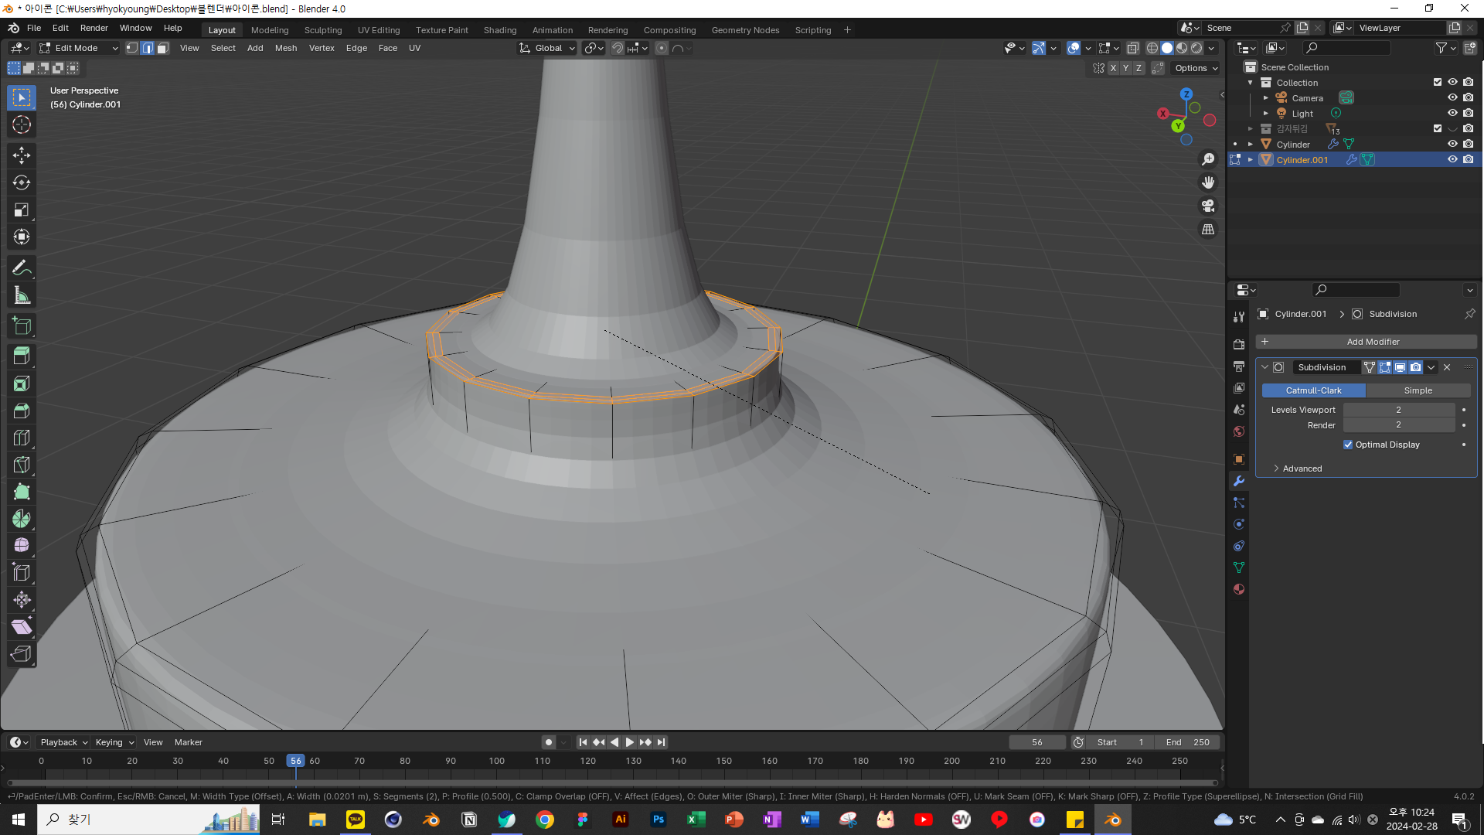Click the Add Modifier button
1484x835 pixels.
tap(1366, 342)
